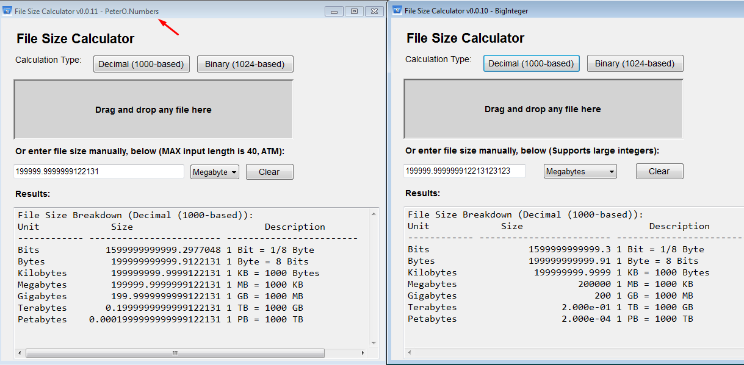Close the PeterO.Numbers calculator window
744x365 pixels.
[374, 12]
